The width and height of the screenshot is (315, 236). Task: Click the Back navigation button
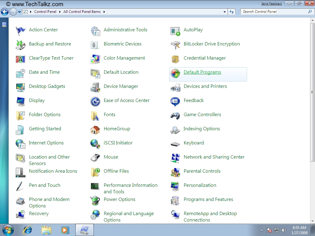click(5, 12)
